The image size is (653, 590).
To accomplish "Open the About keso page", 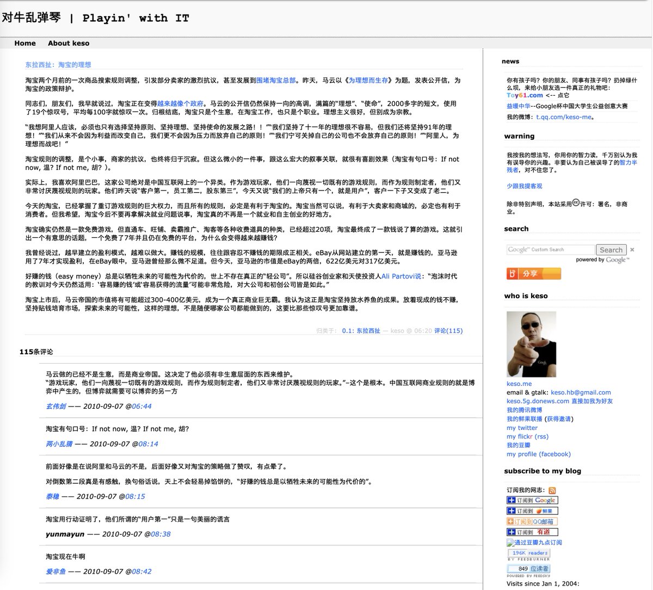I will click(69, 43).
